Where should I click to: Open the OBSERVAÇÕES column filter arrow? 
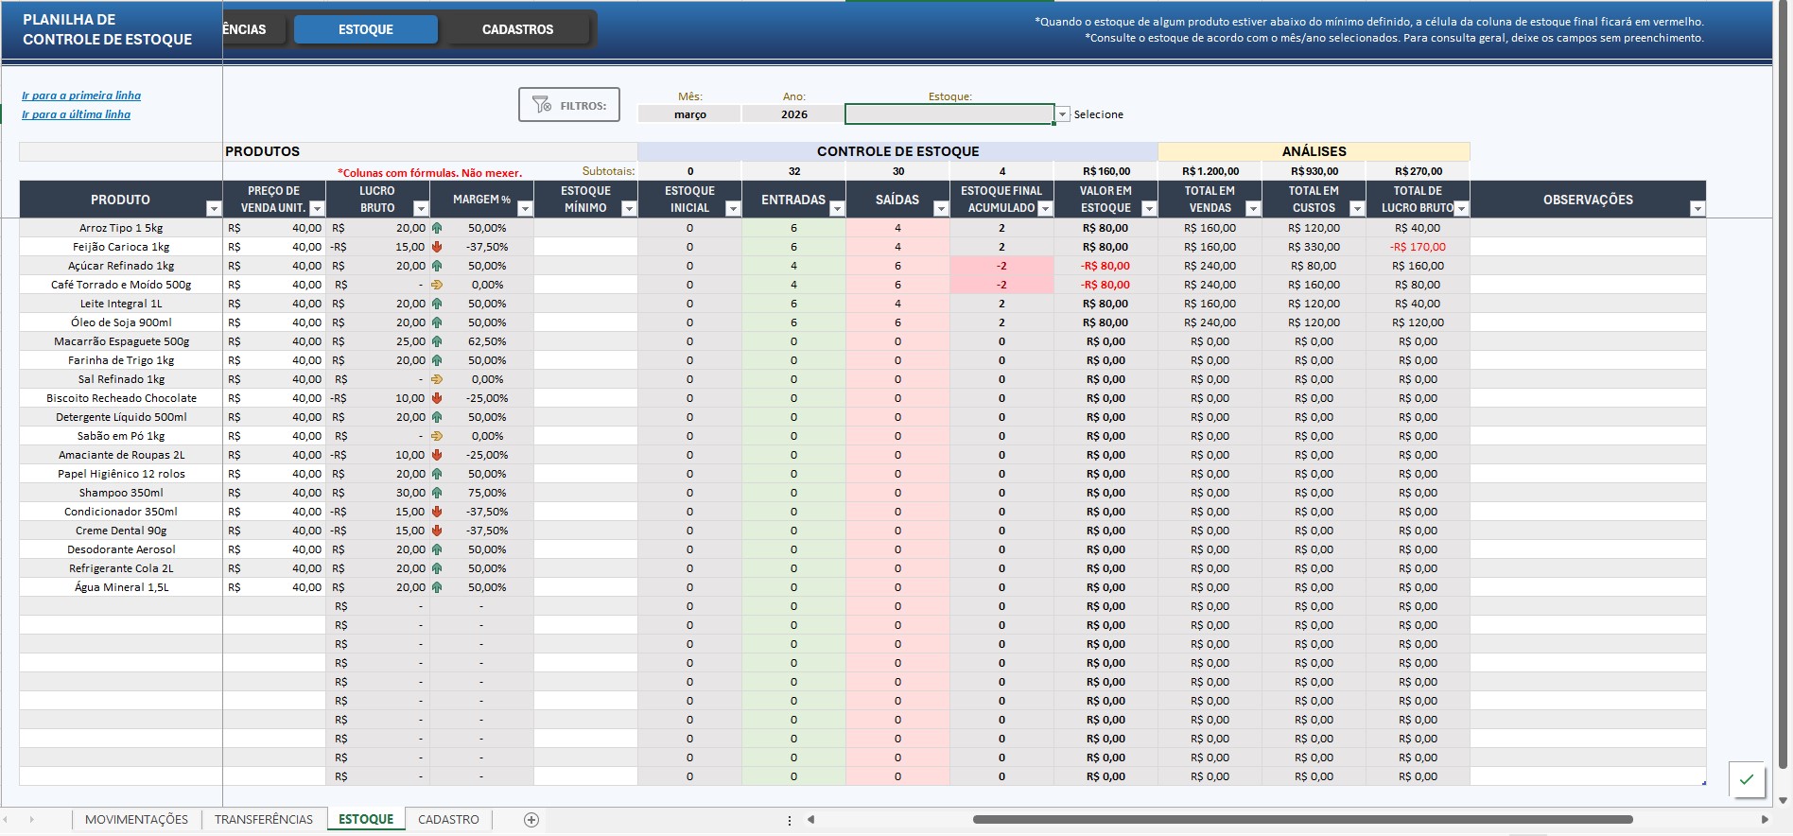pos(1697,209)
